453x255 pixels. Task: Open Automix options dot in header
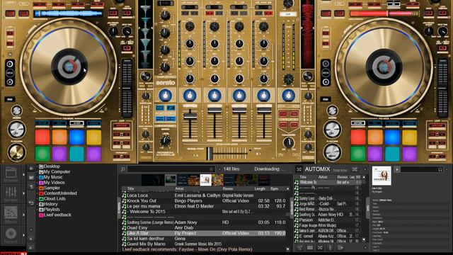point(365,169)
